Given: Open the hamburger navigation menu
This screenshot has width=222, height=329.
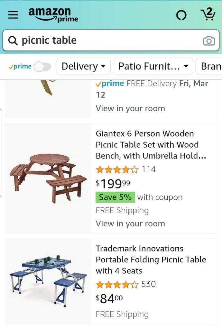Looking at the screenshot, I should click(x=13, y=15).
